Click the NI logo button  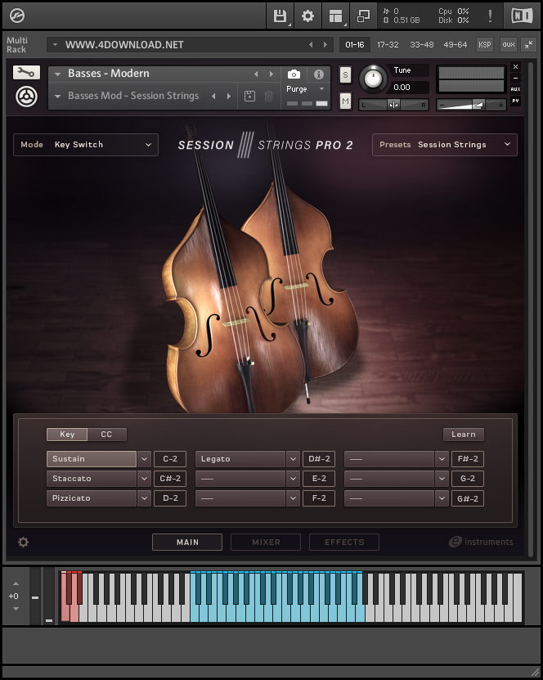(522, 16)
